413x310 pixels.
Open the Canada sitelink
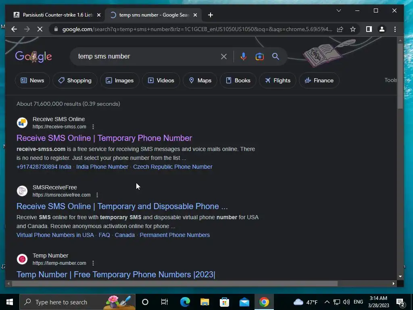click(x=125, y=235)
